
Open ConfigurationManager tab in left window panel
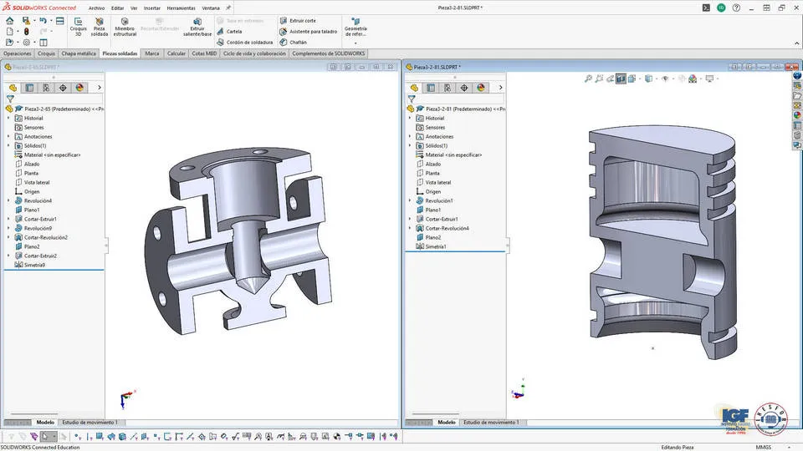pyautogui.click(x=46, y=88)
